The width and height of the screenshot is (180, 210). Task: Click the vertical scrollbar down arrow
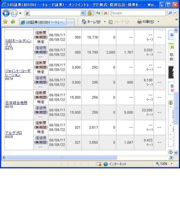tap(176, 153)
